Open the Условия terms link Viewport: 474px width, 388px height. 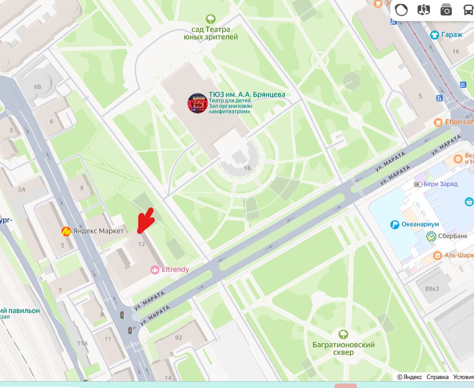click(463, 377)
